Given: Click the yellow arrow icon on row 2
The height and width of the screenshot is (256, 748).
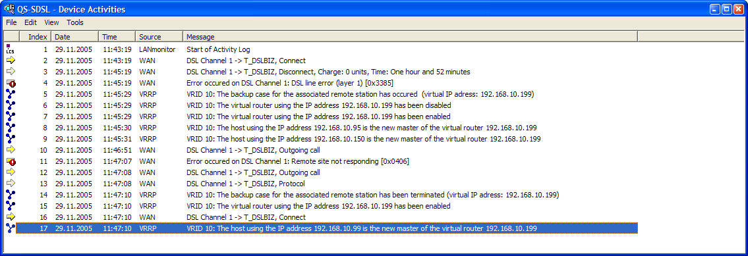Looking at the screenshot, I should (11, 61).
